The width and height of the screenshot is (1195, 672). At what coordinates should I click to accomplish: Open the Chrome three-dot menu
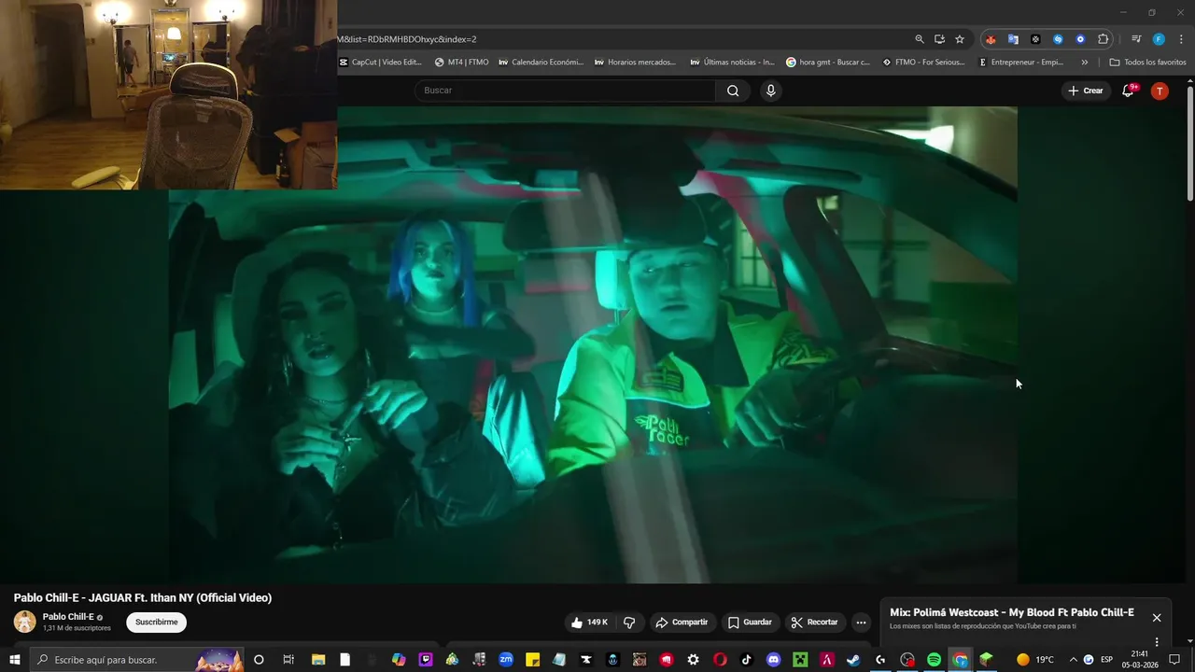pyautogui.click(x=1181, y=39)
